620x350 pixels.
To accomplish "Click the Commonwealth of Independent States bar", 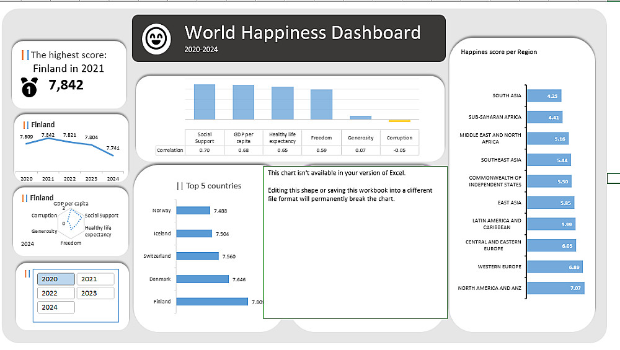I will [x=549, y=182].
